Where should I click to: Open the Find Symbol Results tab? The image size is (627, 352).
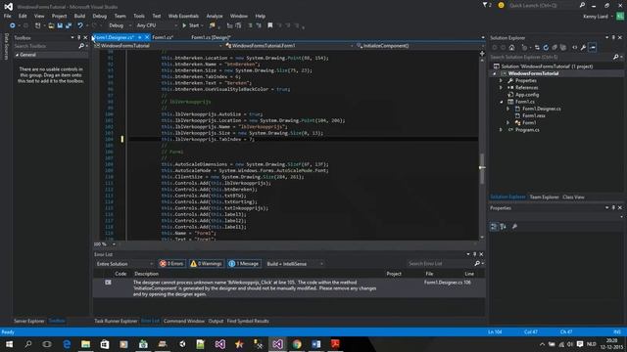248,321
